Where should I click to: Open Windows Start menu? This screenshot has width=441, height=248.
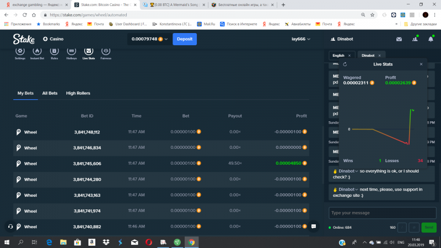point(7,242)
